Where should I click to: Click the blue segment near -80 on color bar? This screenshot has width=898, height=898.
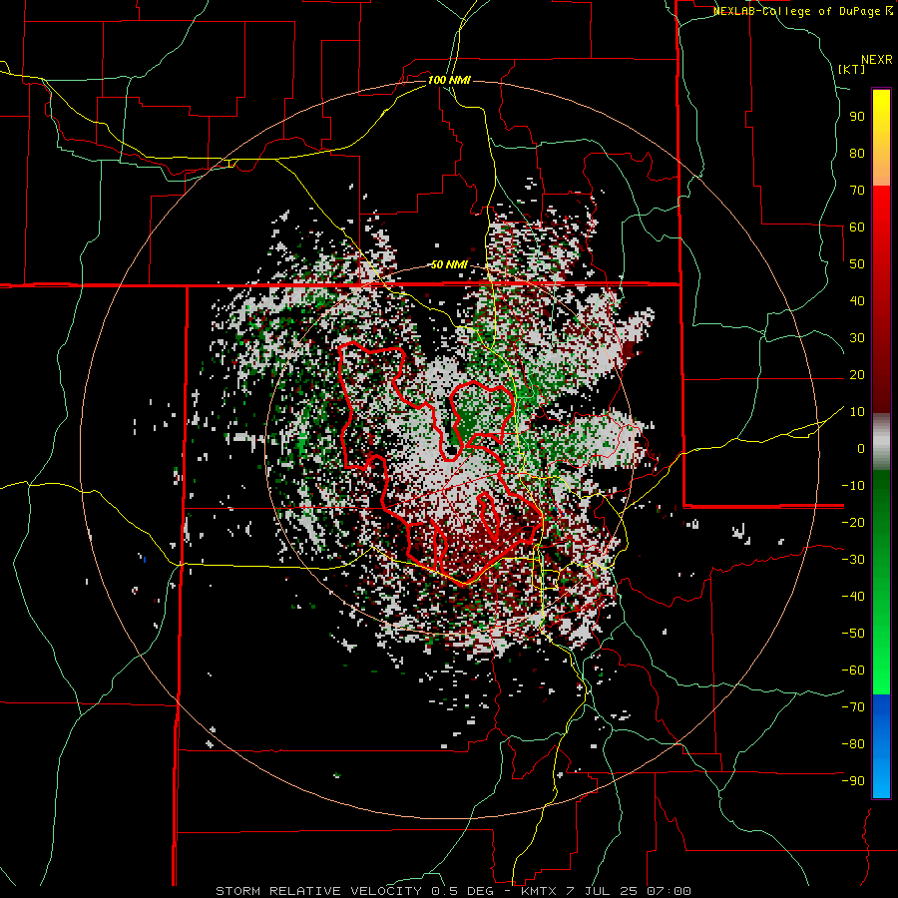tap(881, 745)
